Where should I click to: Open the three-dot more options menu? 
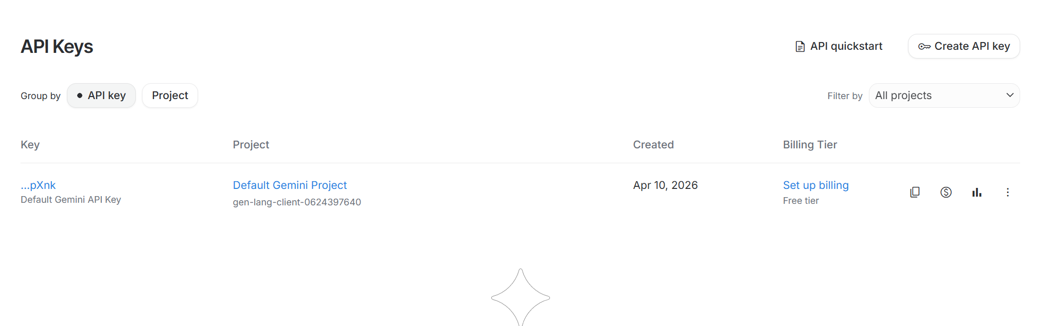1007,193
